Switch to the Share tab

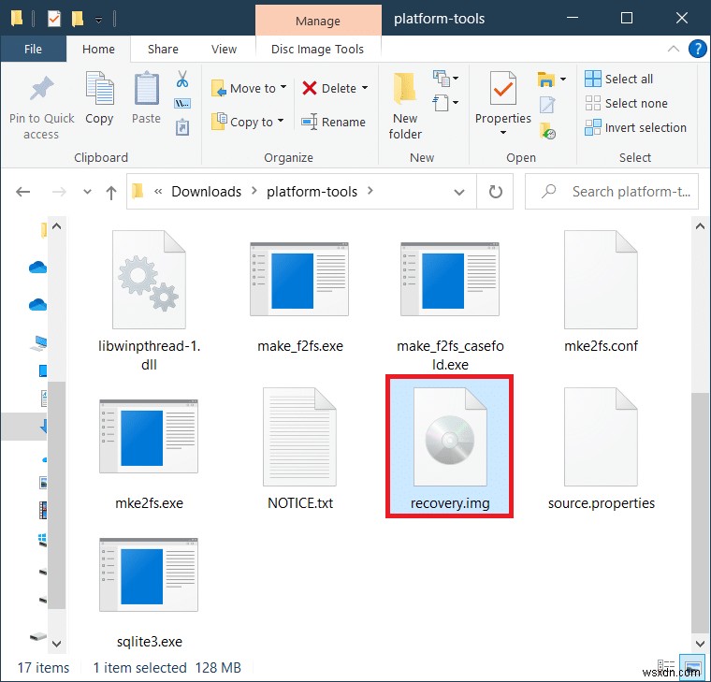point(163,49)
